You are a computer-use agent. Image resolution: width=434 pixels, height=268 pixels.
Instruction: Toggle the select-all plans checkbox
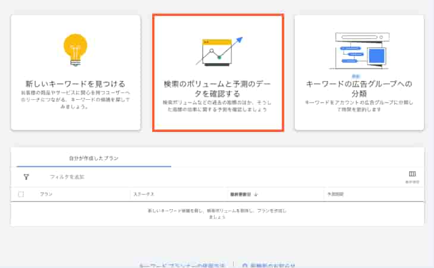[21, 194]
